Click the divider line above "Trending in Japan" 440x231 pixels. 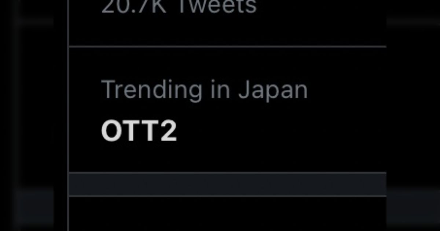tap(227, 47)
